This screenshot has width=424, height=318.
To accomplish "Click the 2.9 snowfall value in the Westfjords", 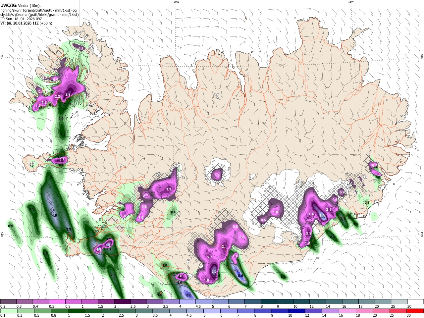I will point(68,95).
